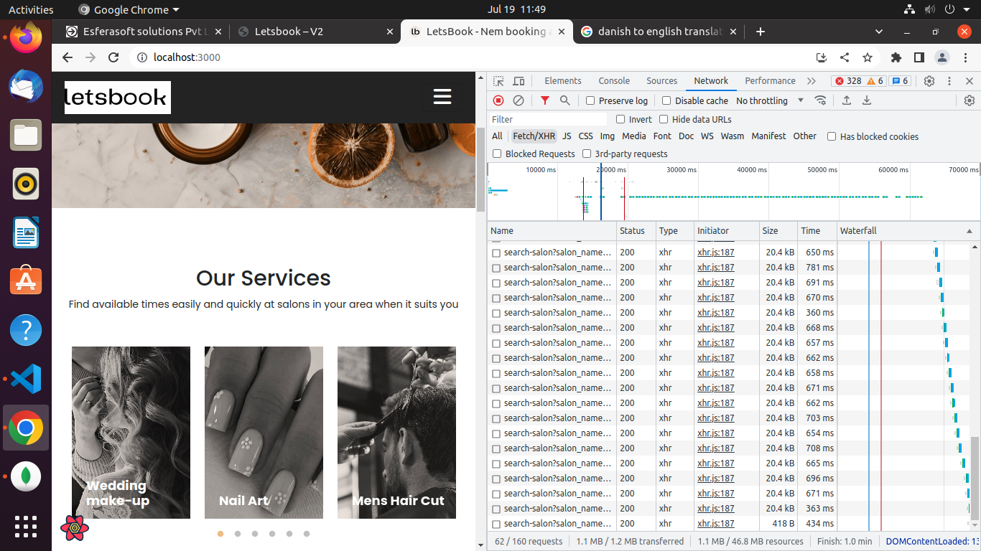
Task: Select the Performance tab in DevTools
Action: (x=770, y=81)
